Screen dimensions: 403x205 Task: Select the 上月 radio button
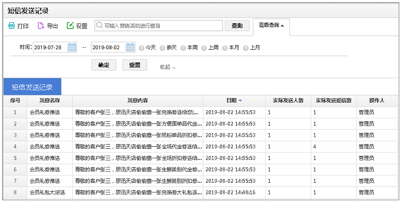tap(246, 48)
